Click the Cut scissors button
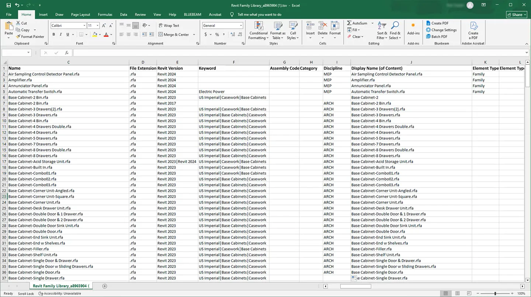Image resolution: width=531 pixels, height=297 pixels. (21, 23)
